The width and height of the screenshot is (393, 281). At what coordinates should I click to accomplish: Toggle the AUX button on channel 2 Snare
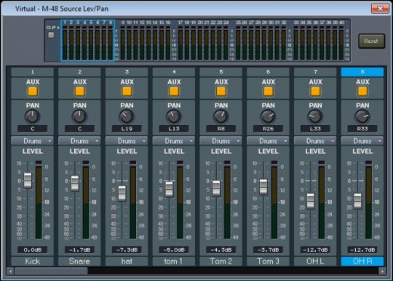pos(80,92)
